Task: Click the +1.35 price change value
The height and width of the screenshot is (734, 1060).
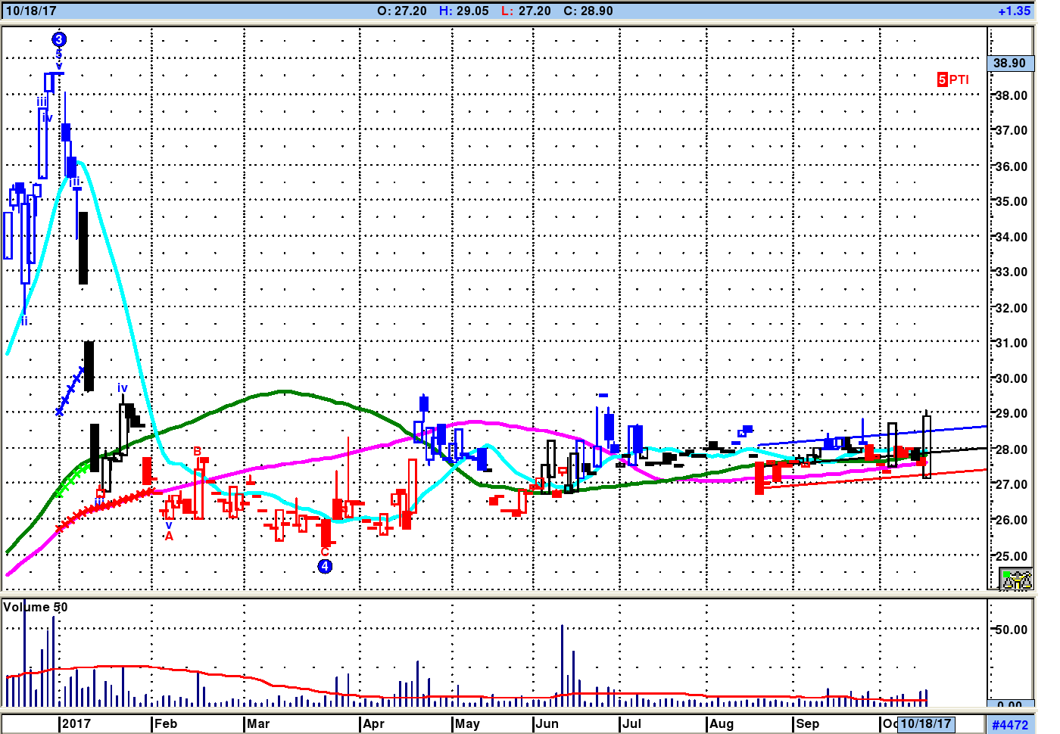Action: click(1014, 11)
